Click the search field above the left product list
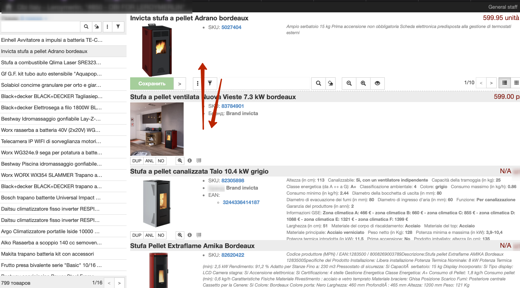Image resolution: width=520 pixels, height=288 pixels. (41, 27)
